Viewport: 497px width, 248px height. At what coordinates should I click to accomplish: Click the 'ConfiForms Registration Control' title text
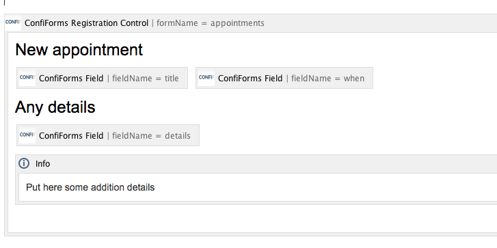[87, 23]
